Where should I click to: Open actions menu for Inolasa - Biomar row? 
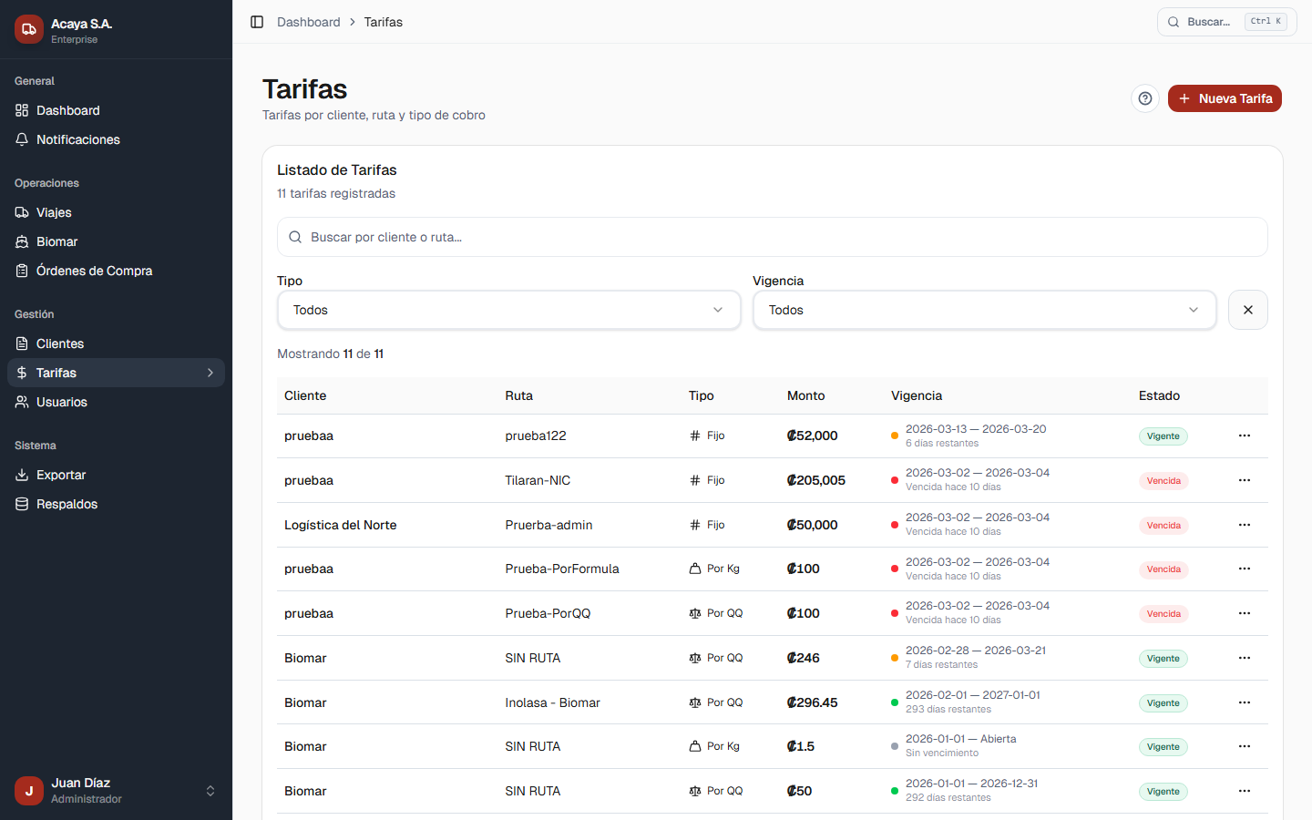click(x=1244, y=702)
